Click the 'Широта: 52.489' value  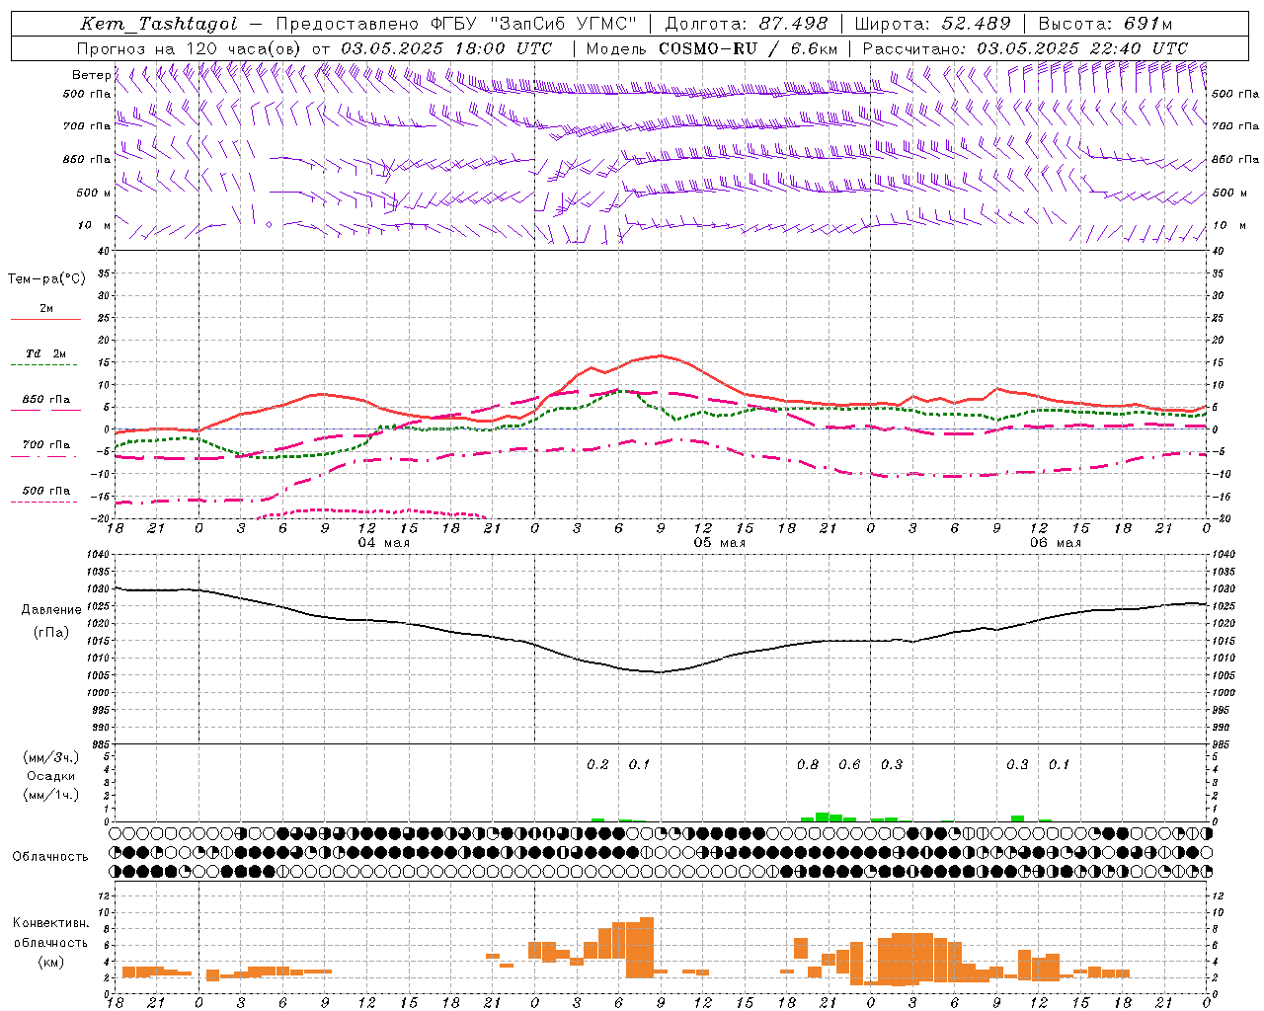(x=932, y=24)
